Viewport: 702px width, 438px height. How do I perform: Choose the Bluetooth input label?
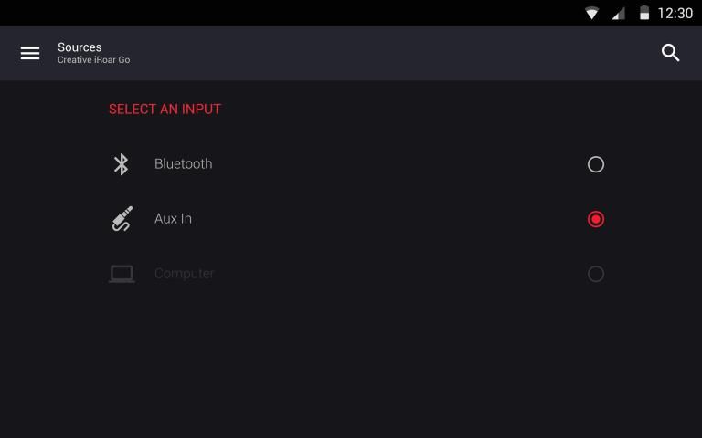[x=183, y=164]
